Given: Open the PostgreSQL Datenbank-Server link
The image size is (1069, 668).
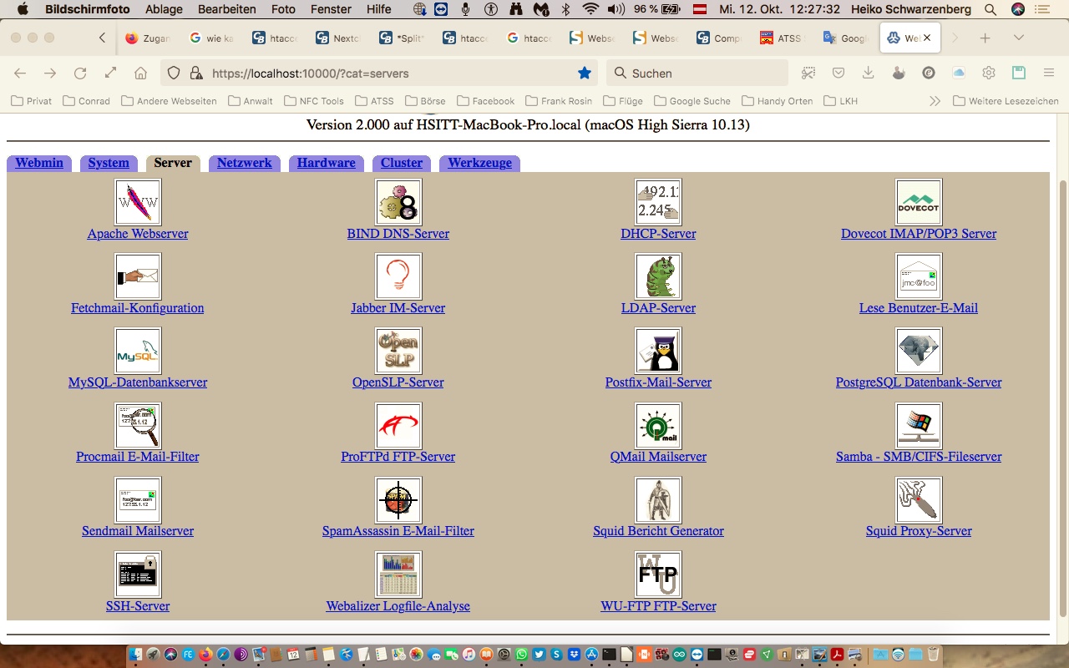Looking at the screenshot, I should (919, 382).
